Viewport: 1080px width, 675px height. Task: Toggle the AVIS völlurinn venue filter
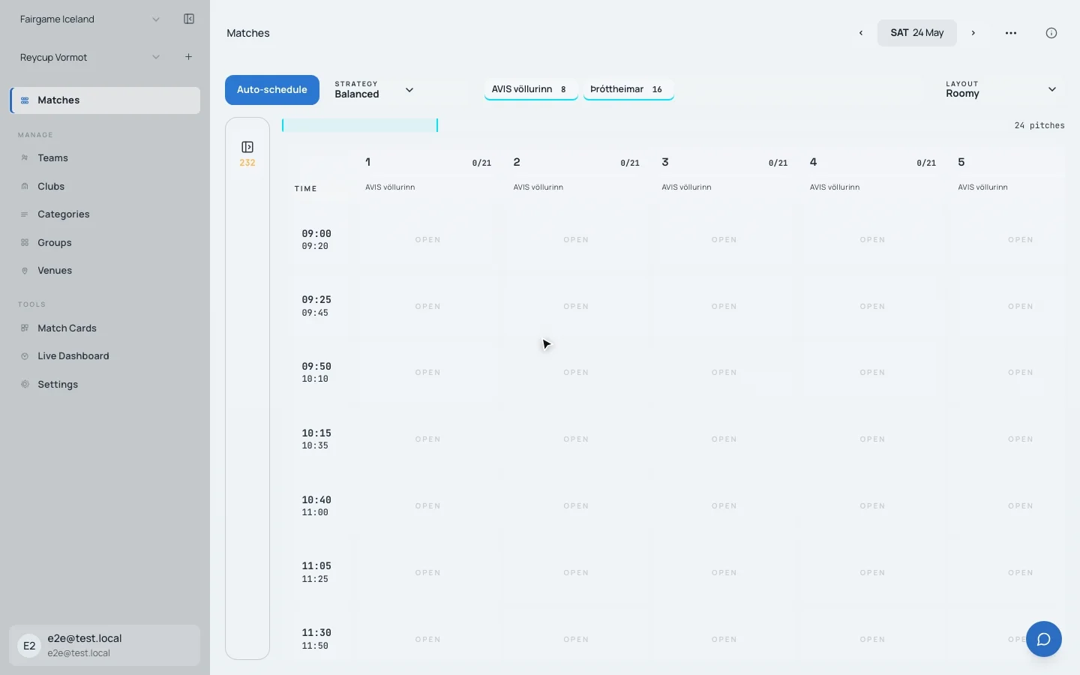[x=530, y=89]
